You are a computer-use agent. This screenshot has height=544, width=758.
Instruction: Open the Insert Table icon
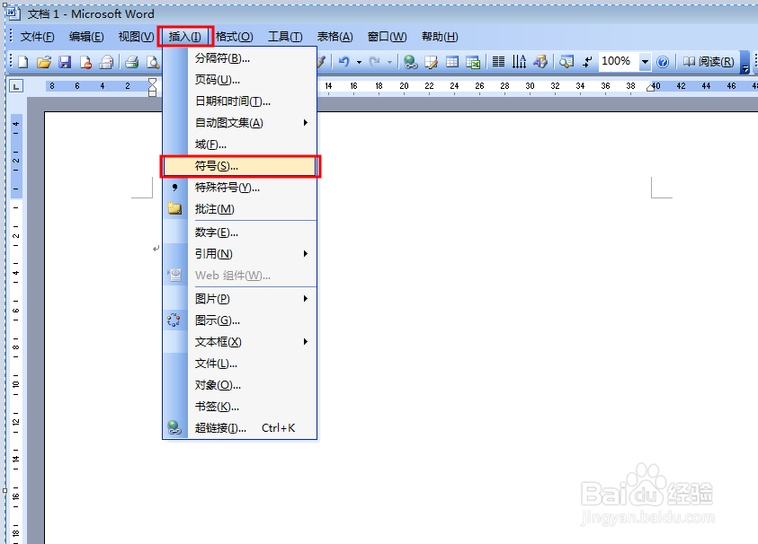click(454, 62)
